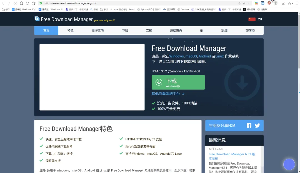300x173 pixels.
Task: Select the 捐 navigation tab
Action: coord(202,30)
